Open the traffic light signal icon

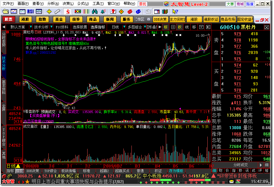[x=78, y=12]
